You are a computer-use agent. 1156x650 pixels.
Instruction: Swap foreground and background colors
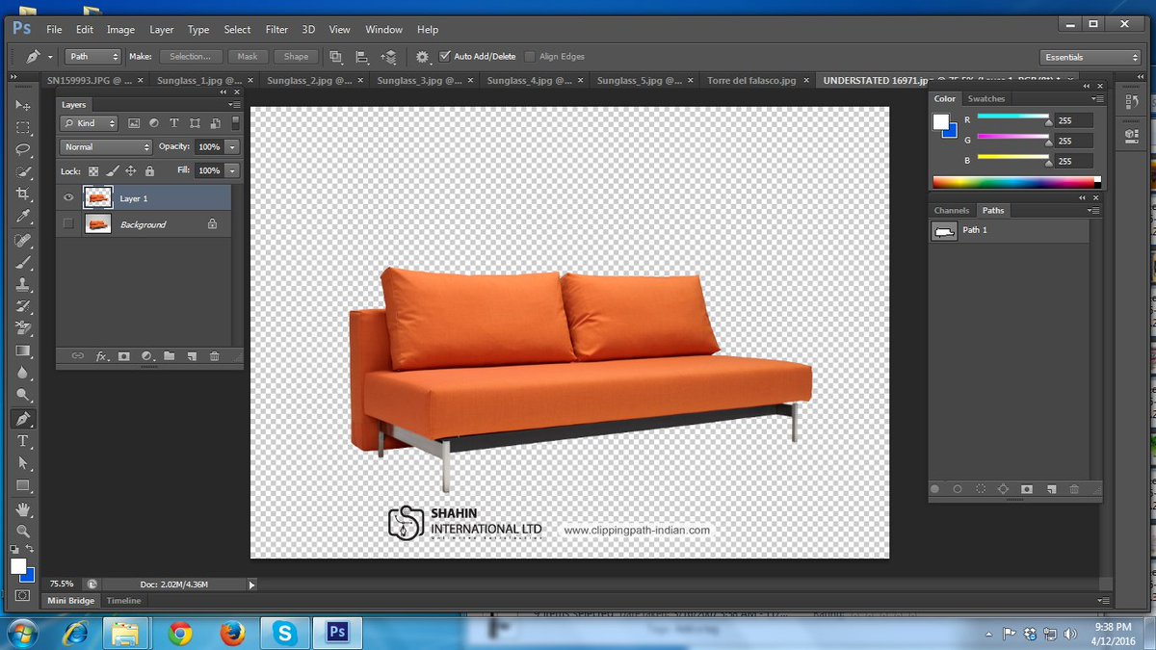point(31,549)
